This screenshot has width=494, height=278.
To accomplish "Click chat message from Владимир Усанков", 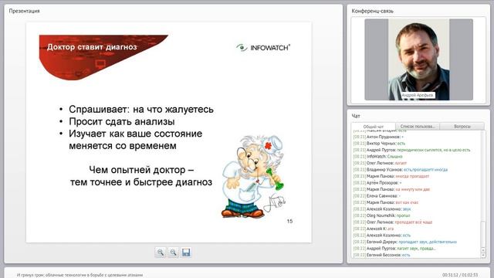I will 401,170.
